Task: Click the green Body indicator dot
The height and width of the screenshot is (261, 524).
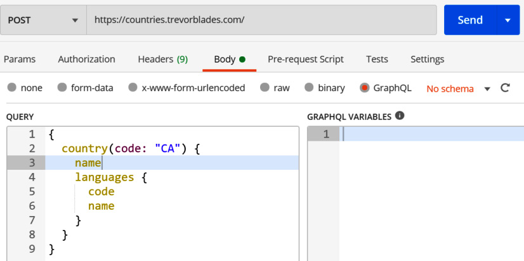Action: (x=242, y=60)
